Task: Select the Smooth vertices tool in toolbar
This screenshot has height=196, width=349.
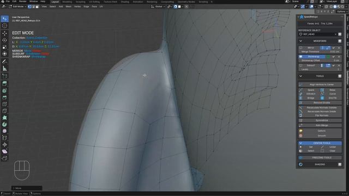Action: 5,131
